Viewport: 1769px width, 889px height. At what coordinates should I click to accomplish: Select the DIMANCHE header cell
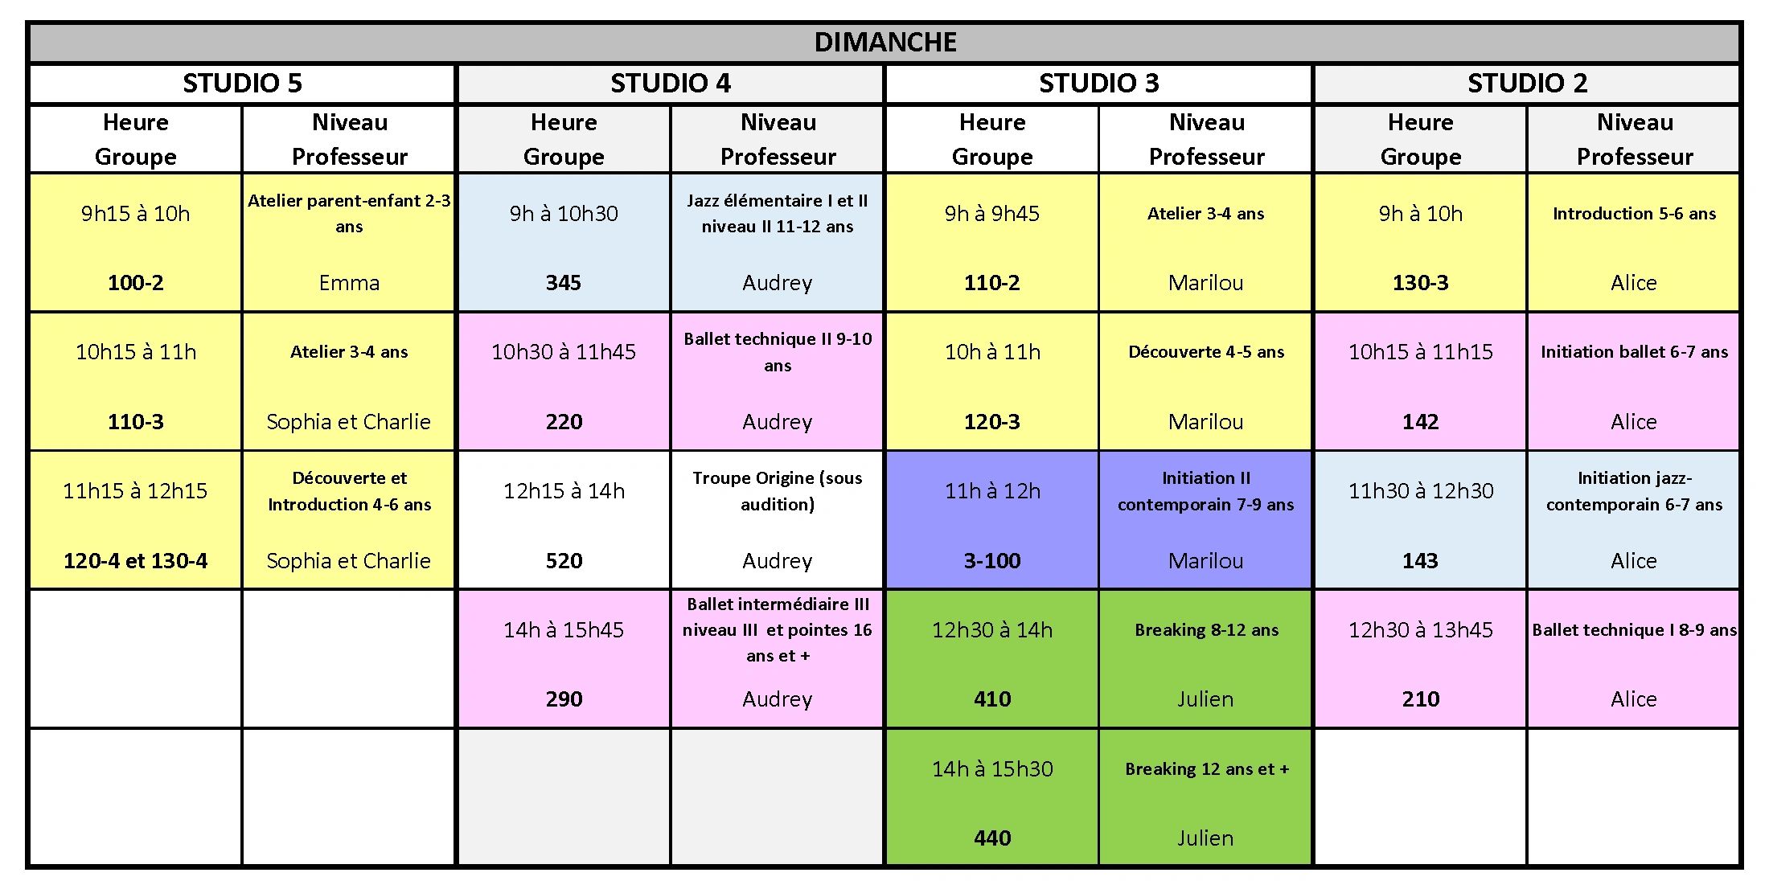coord(884,43)
